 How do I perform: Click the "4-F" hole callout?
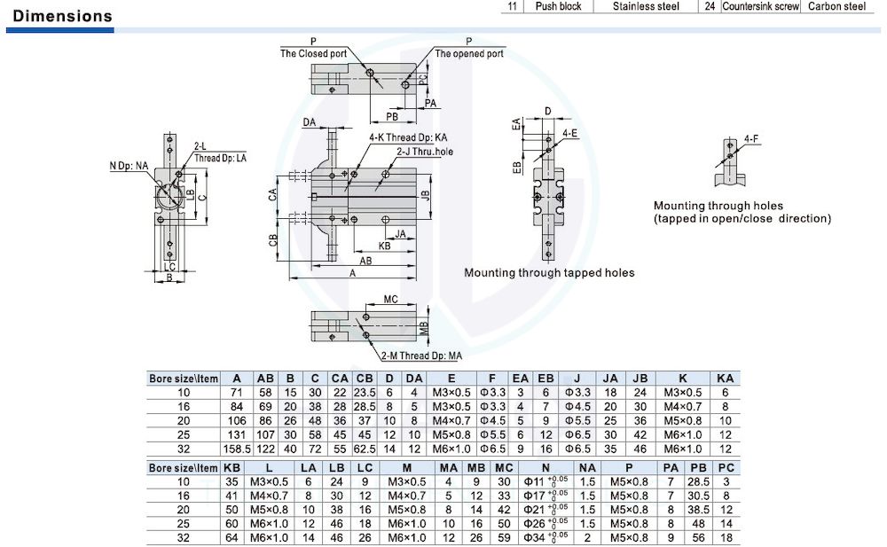pos(750,139)
